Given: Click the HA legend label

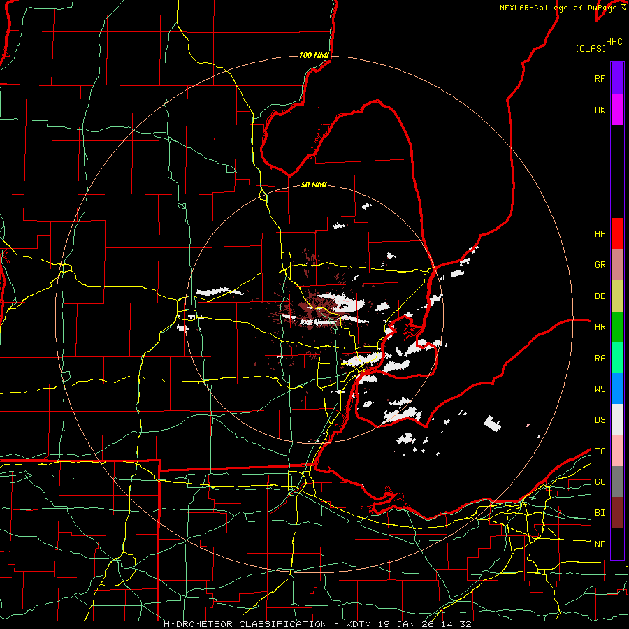Looking at the screenshot, I should 600,234.
